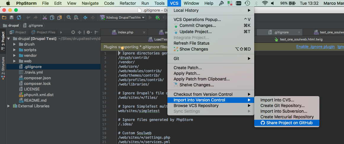Choose VCS Operations Popup menu entry
This screenshot has height=144, width=344.
(x=211, y=20)
